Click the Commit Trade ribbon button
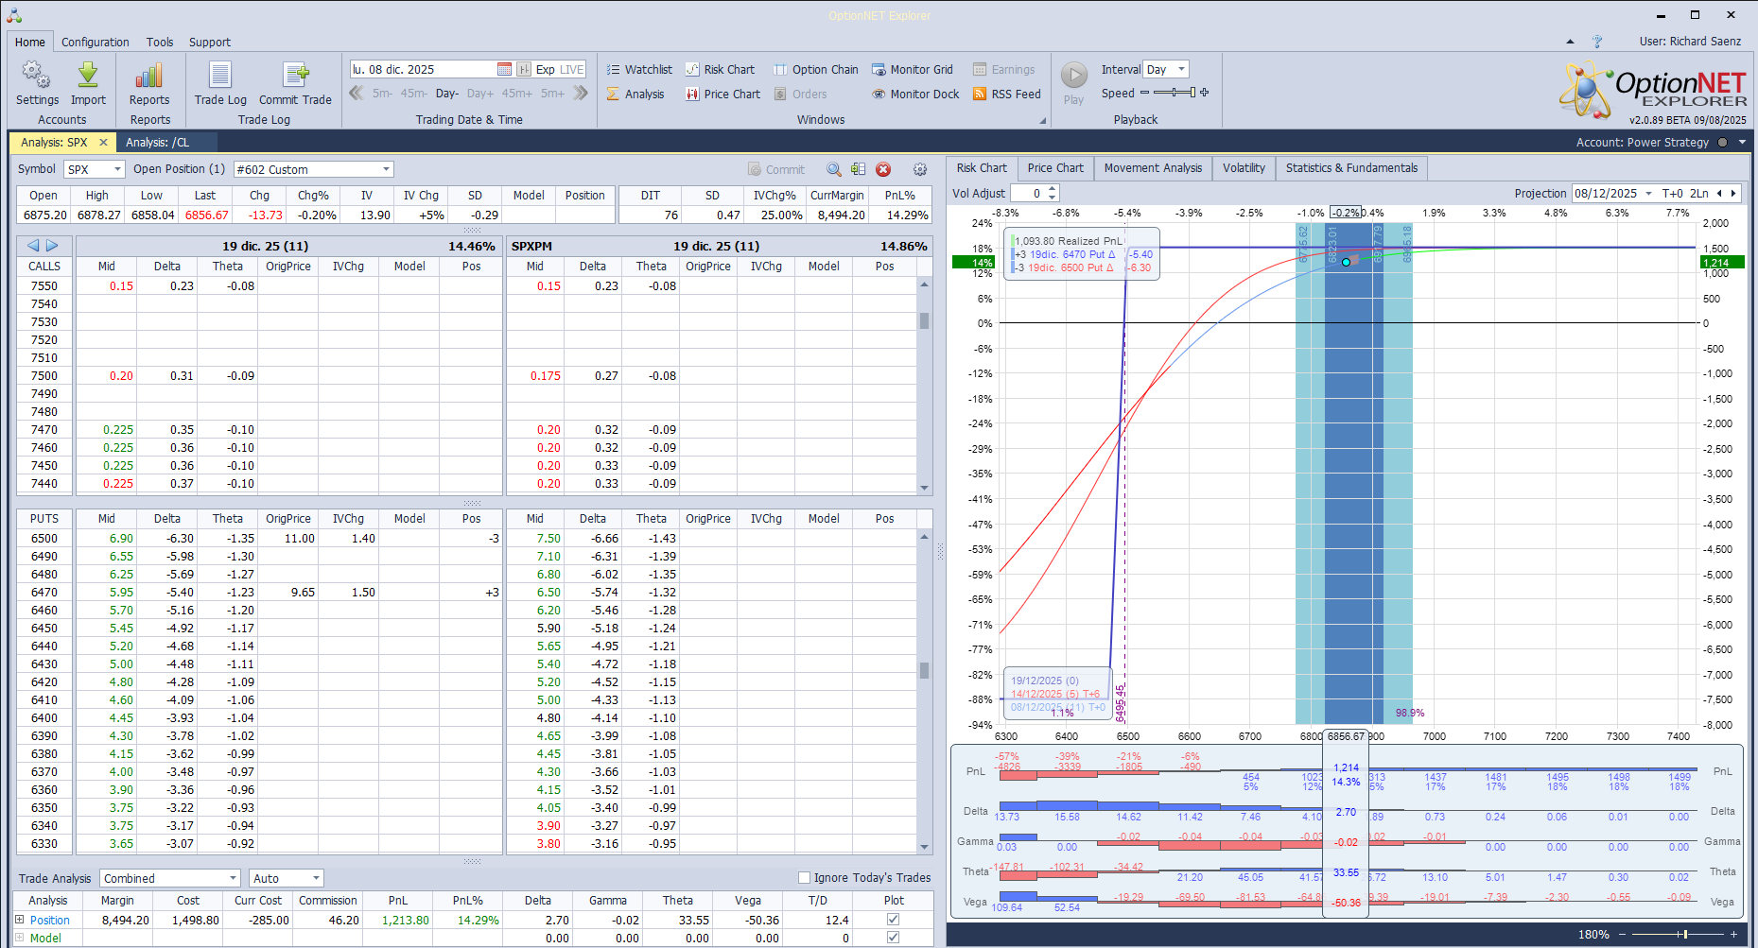This screenshot has width=1758, height=948. coord(295,84)
